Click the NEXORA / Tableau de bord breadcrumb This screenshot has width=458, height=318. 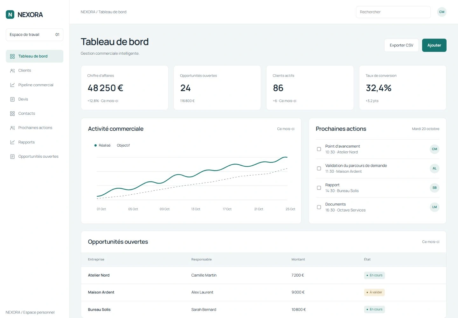[103, 12]
